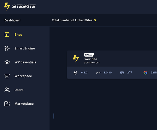Select the Smart Engine sparkle icon
Screen dimensions: 157x130
(7, 48)
